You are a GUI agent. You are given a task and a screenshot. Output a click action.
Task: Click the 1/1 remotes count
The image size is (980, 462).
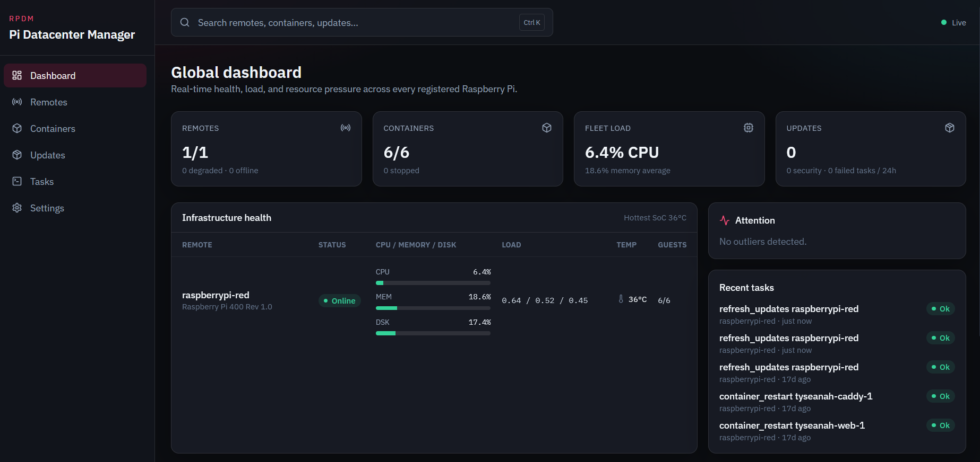point(195,153)
